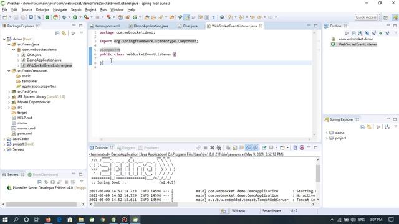Click Collapse All in Package Explorer
The width and height of the screenshot is (399, 224).
(57, 33)
